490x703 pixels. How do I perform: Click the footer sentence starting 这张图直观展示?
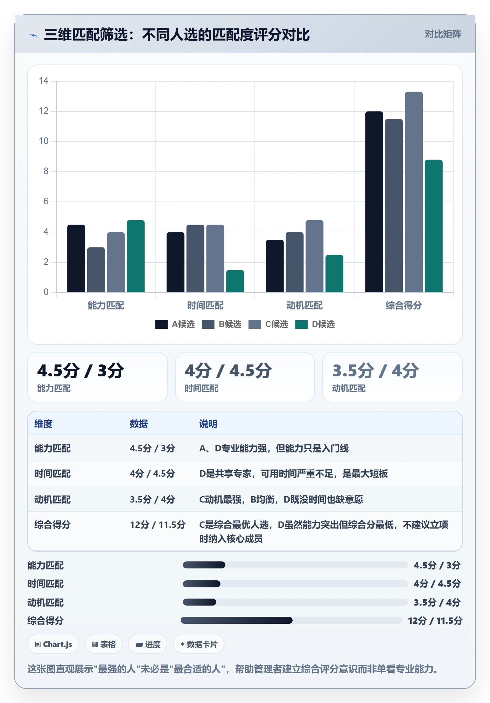(x=233, y=669)
